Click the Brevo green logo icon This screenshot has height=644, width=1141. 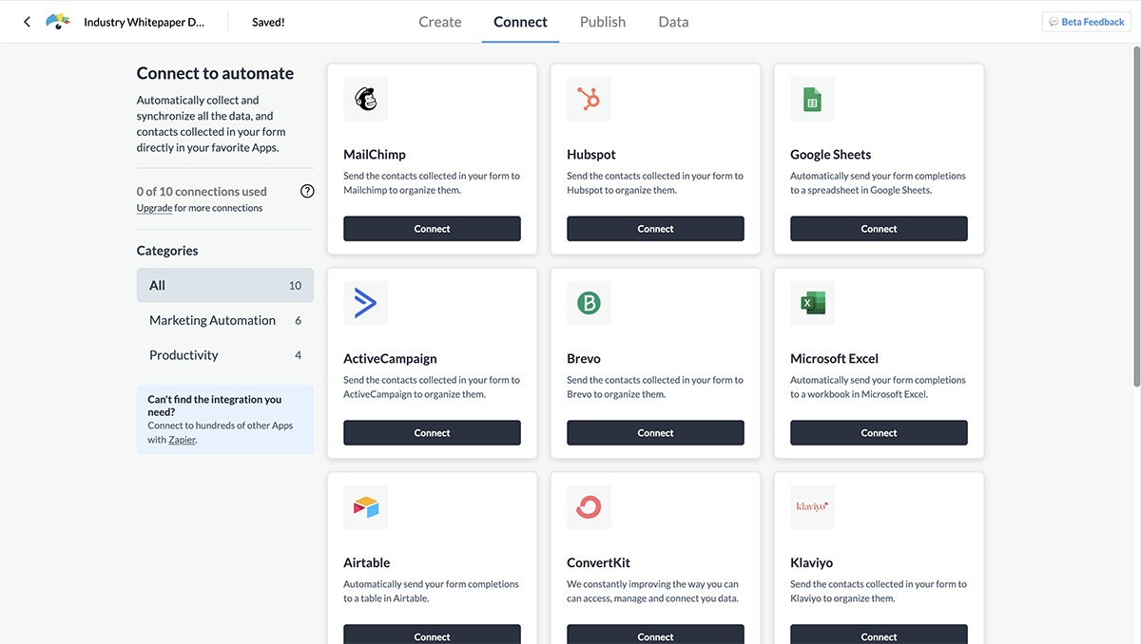(589, 303)
